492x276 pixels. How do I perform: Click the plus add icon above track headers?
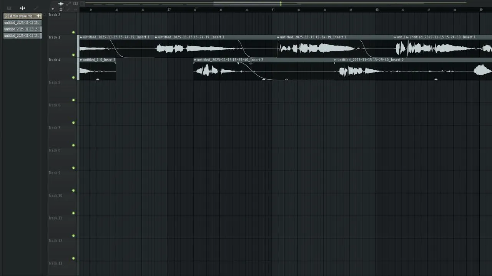click(x=53, y=9)
